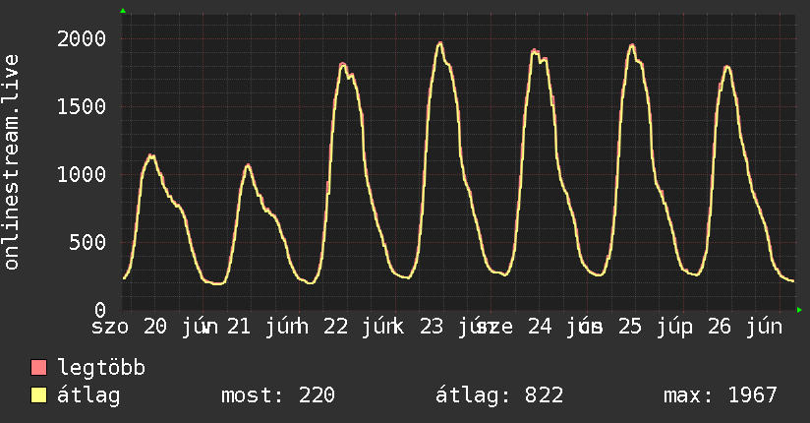Click the yellow átlag legend swatch
The width and height of the screenshot is (810, 423).
[x=38, y=395]
